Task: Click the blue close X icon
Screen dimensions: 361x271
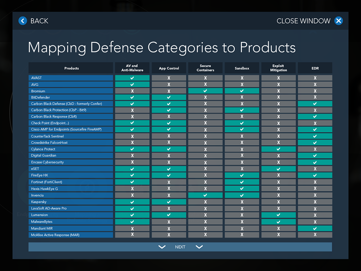Action: pyautogui.click(x=338, y=21)
